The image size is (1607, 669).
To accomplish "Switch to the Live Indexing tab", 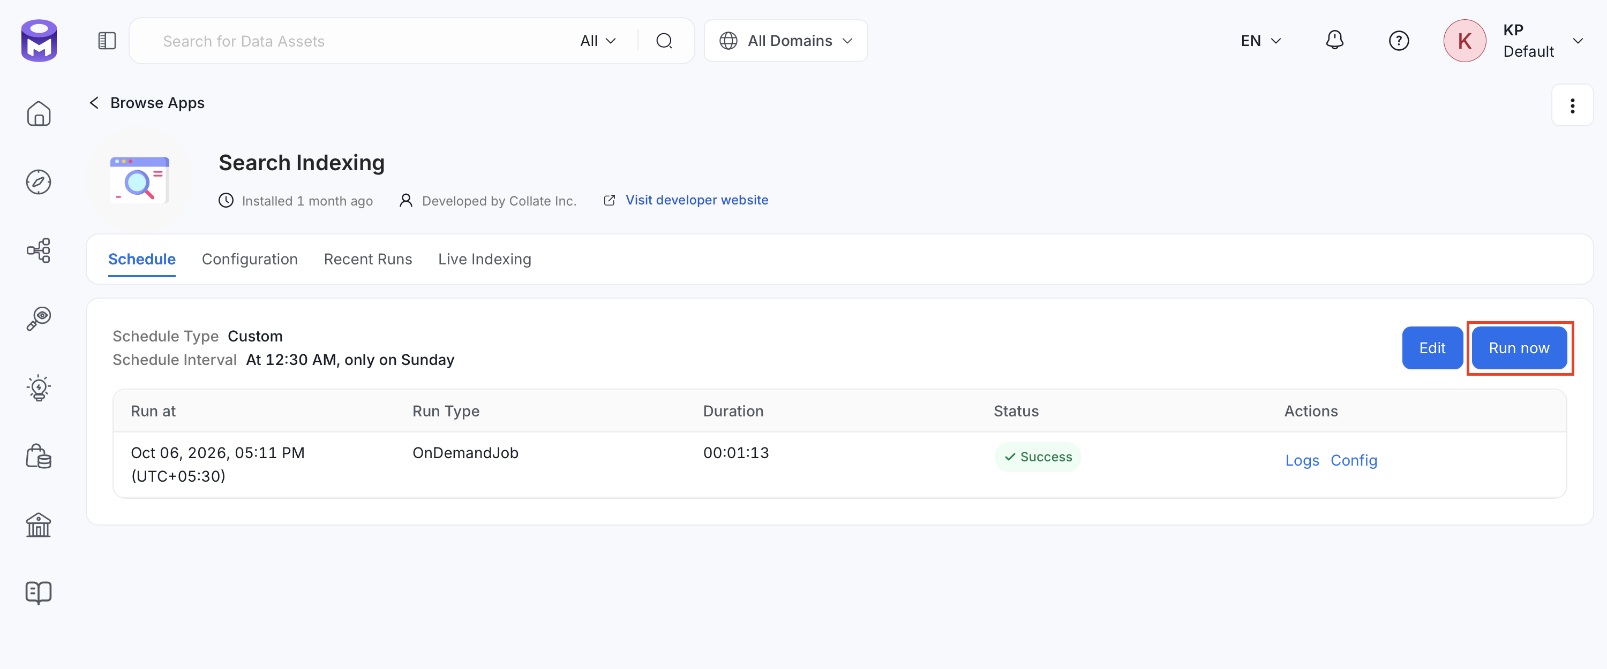I will [484, 260].
